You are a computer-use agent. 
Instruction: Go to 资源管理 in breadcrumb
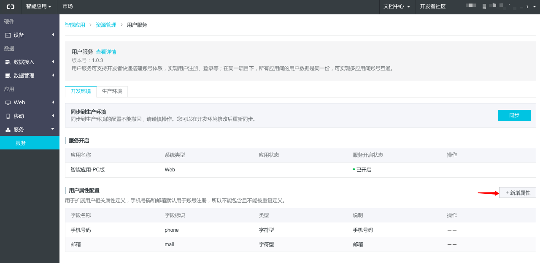tap(106, 25)
